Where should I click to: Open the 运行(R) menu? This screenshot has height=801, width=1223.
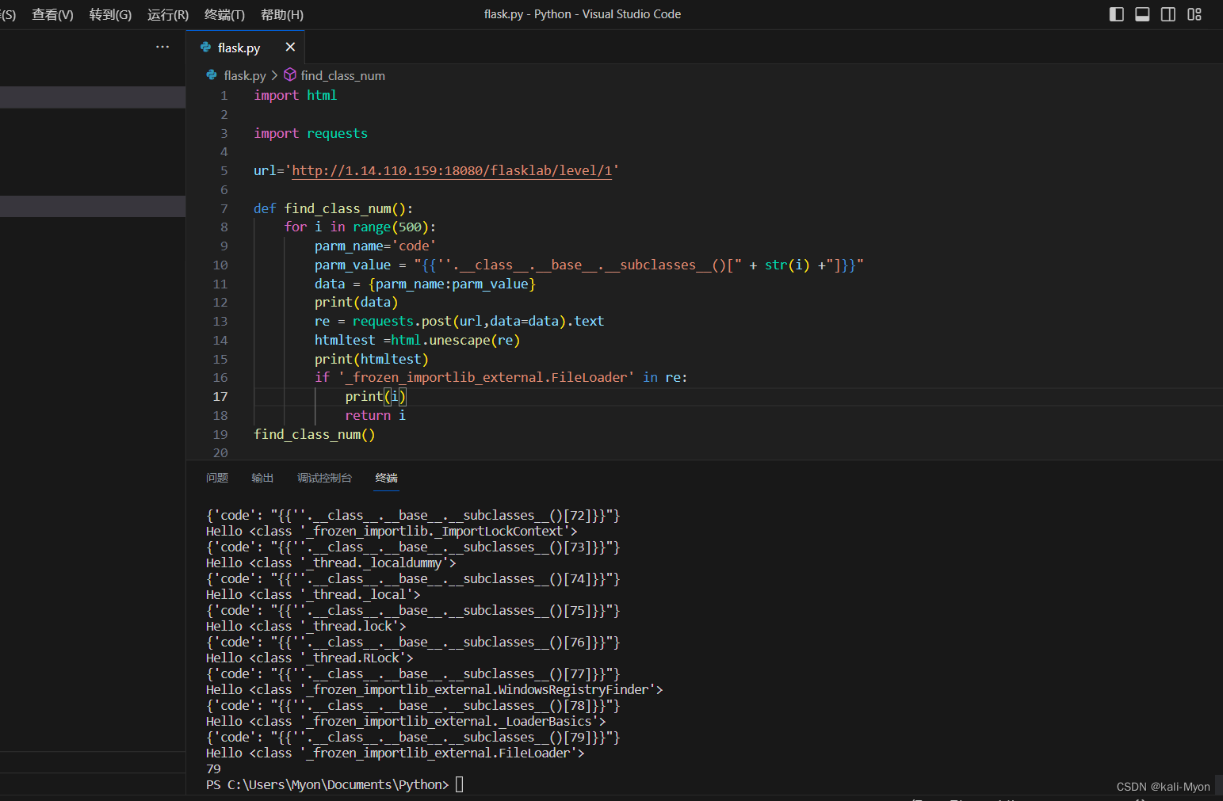click(x=168, y=14)
